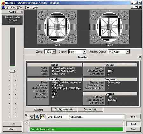Click the Current fps 14.9 value
Image resolution: width=143 pixels, height=134 pixels.
pos(55,94)
